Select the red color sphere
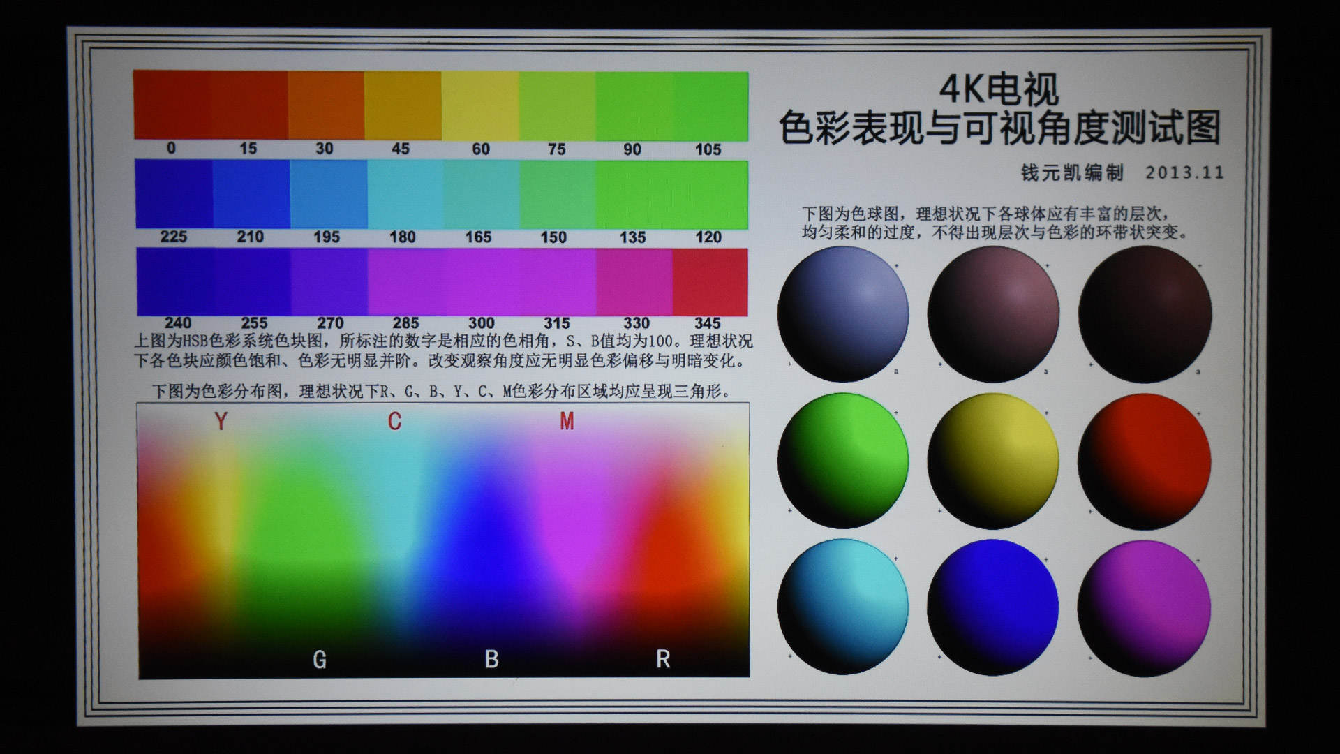 click(x=1145, y=461)
